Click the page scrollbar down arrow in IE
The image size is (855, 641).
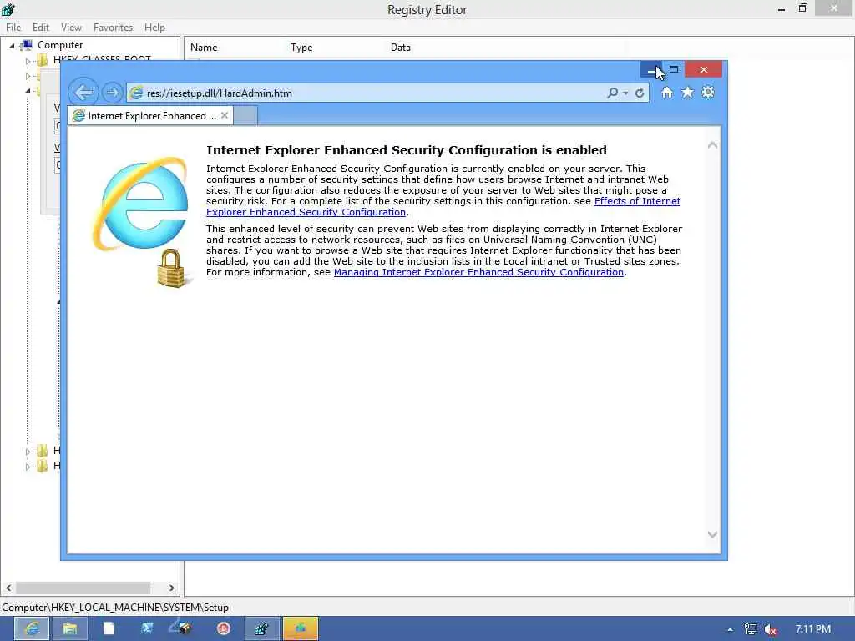(712, 534)
